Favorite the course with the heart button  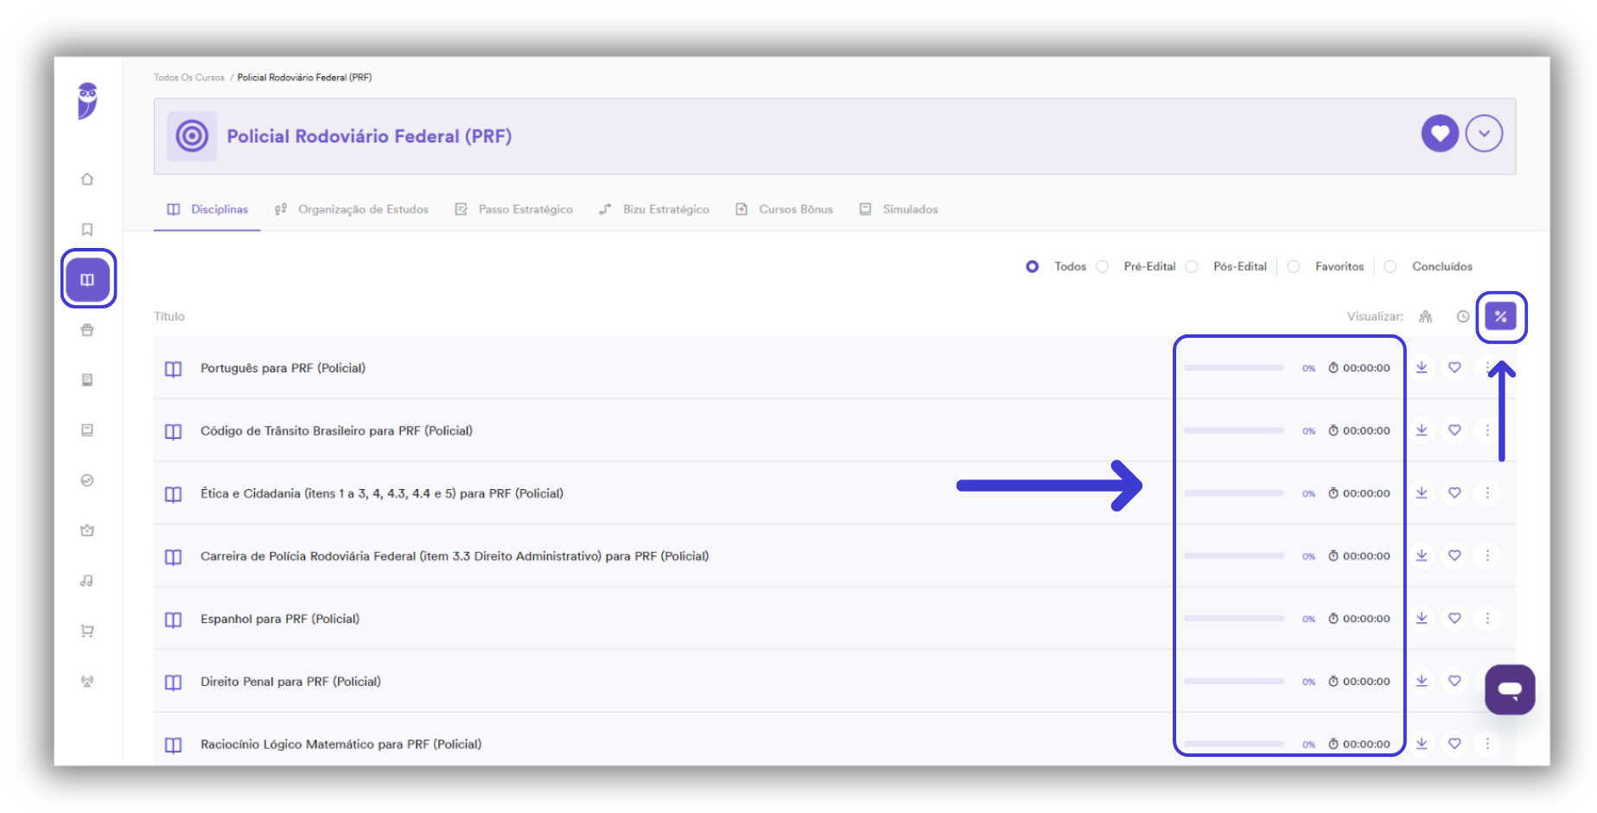[1440, 134]
